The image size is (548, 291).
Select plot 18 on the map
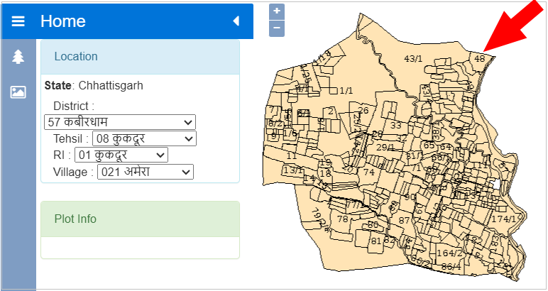325,174
